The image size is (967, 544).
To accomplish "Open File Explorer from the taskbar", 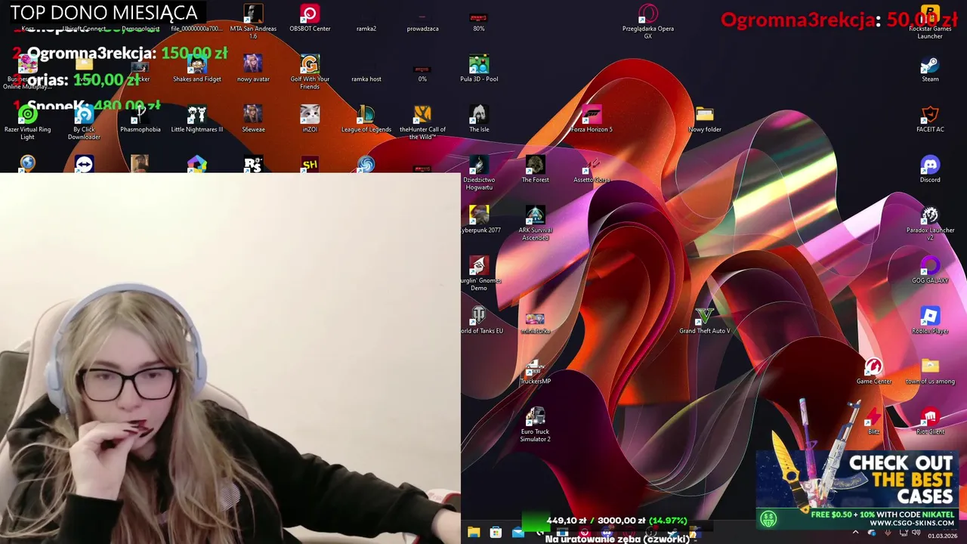I will [x=474, y=533].
